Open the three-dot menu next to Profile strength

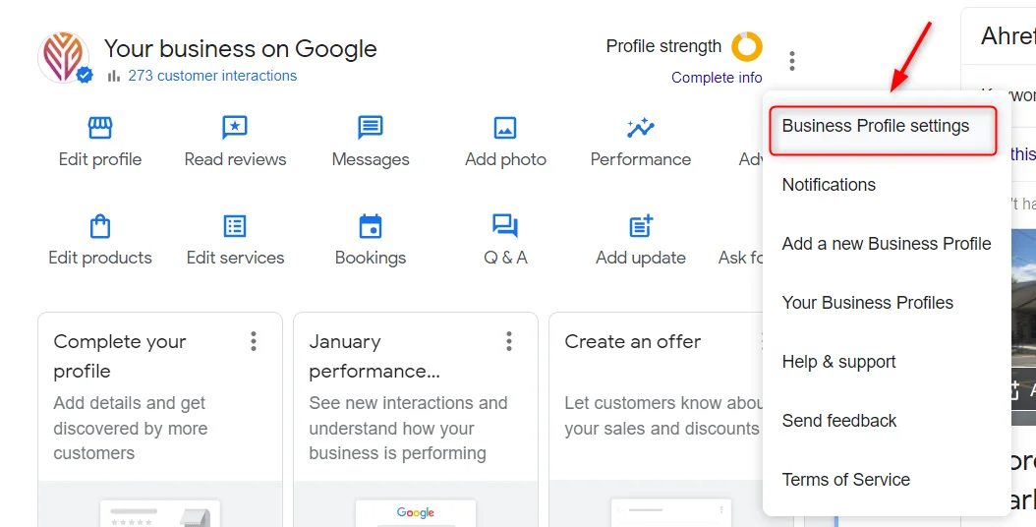click(791, 61)
